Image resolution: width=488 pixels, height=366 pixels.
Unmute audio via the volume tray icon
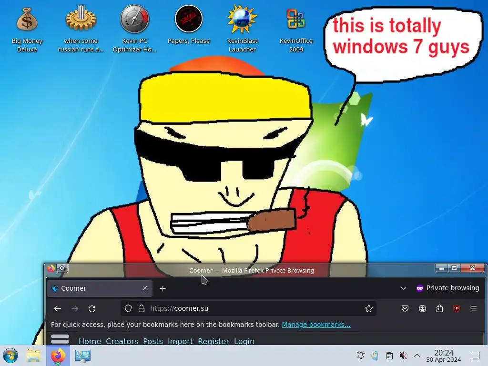coord(403,356)
